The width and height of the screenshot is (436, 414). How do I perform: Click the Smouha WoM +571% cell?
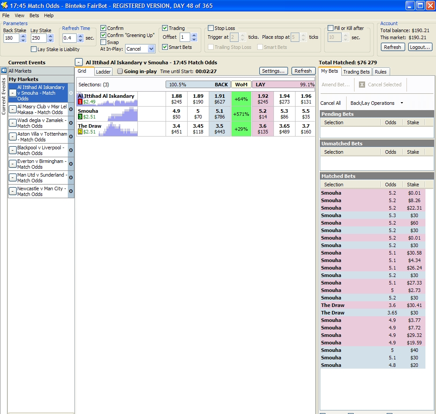(241, 114)
